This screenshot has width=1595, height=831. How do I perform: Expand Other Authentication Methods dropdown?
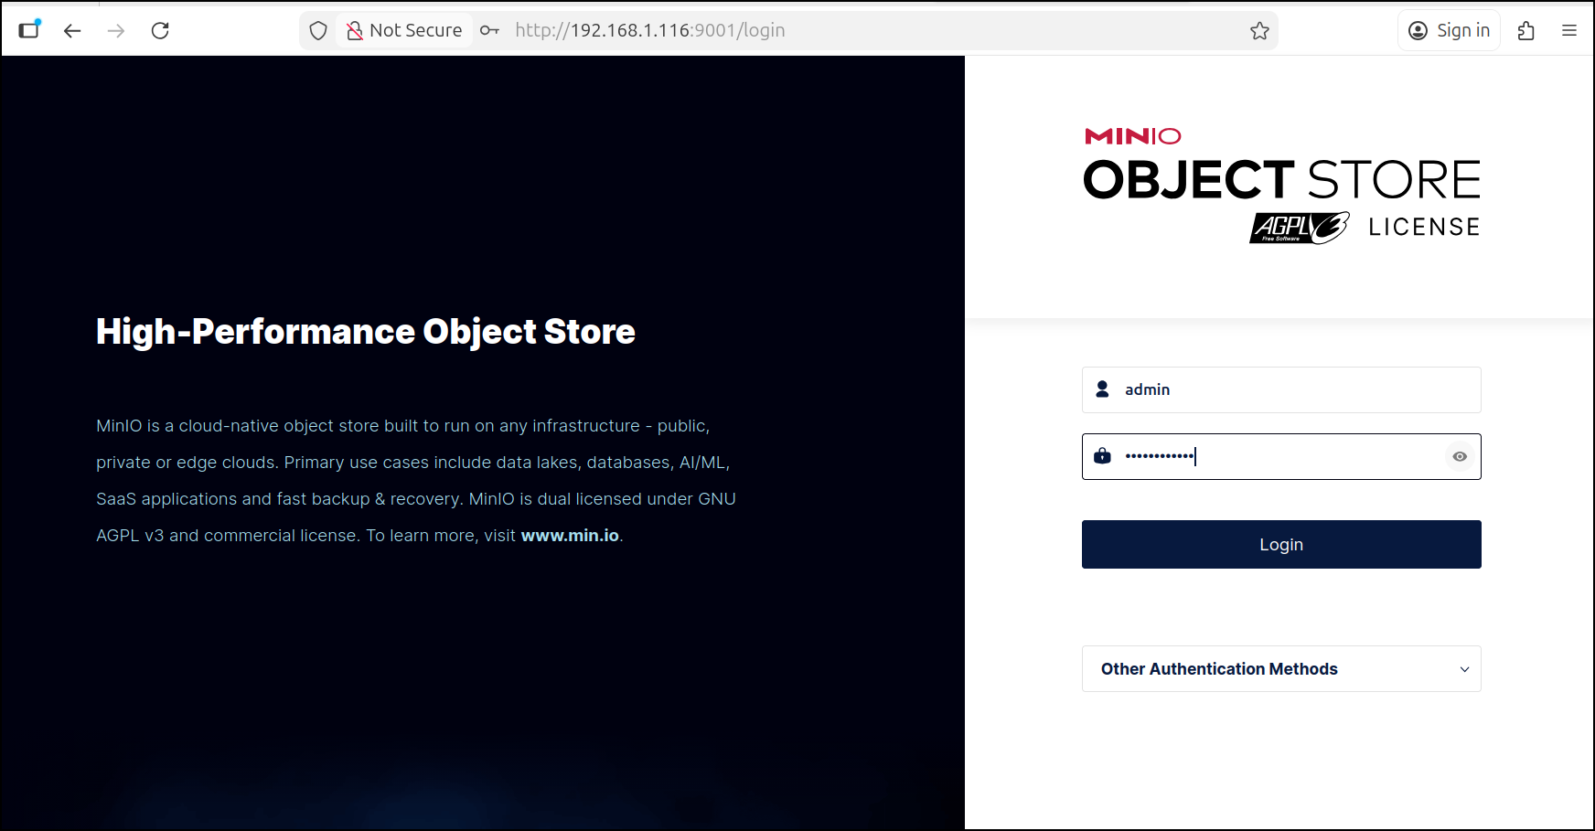pyautogui.click(x=1280, y=669)
